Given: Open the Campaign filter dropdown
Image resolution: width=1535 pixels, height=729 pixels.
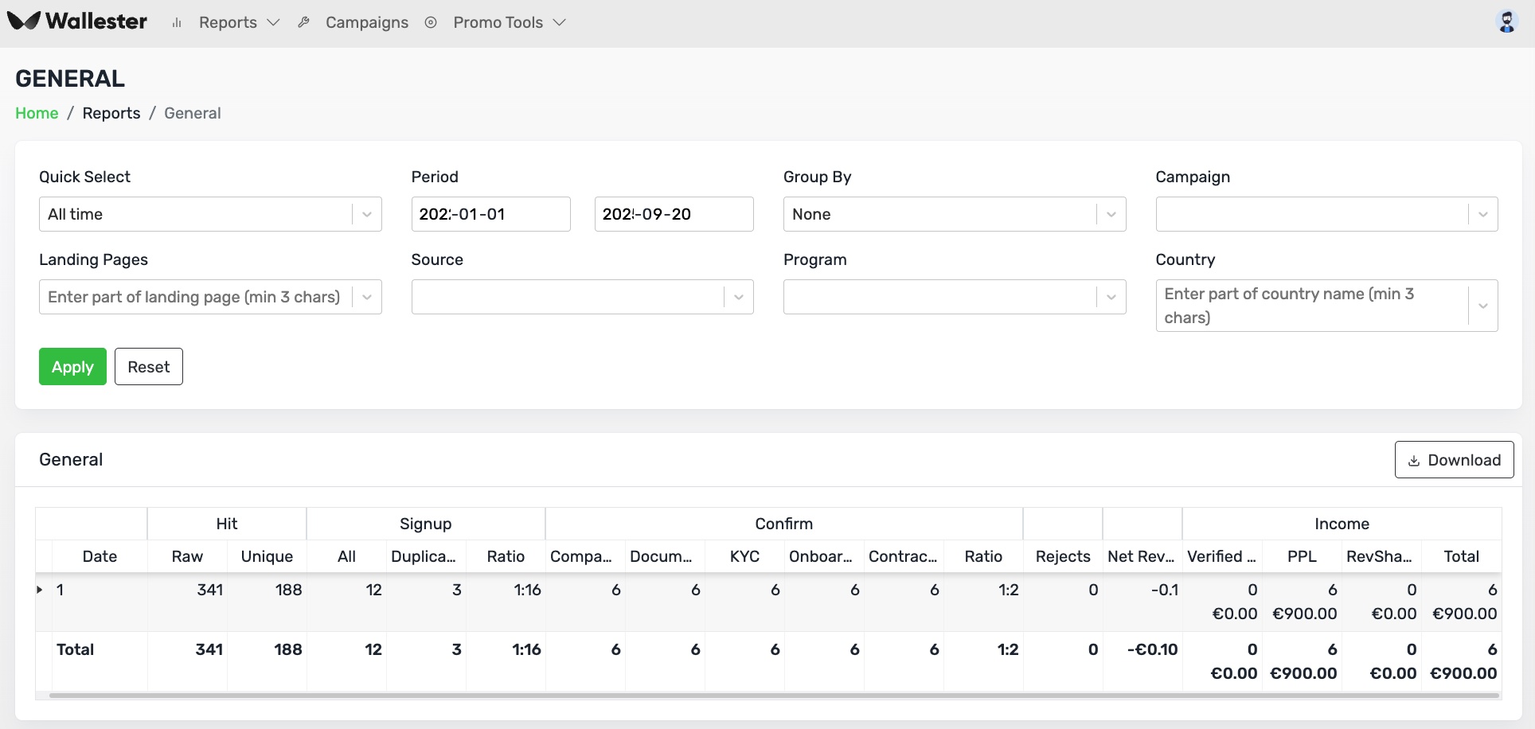Looking at the screenshot, I should coord(1326,214).
